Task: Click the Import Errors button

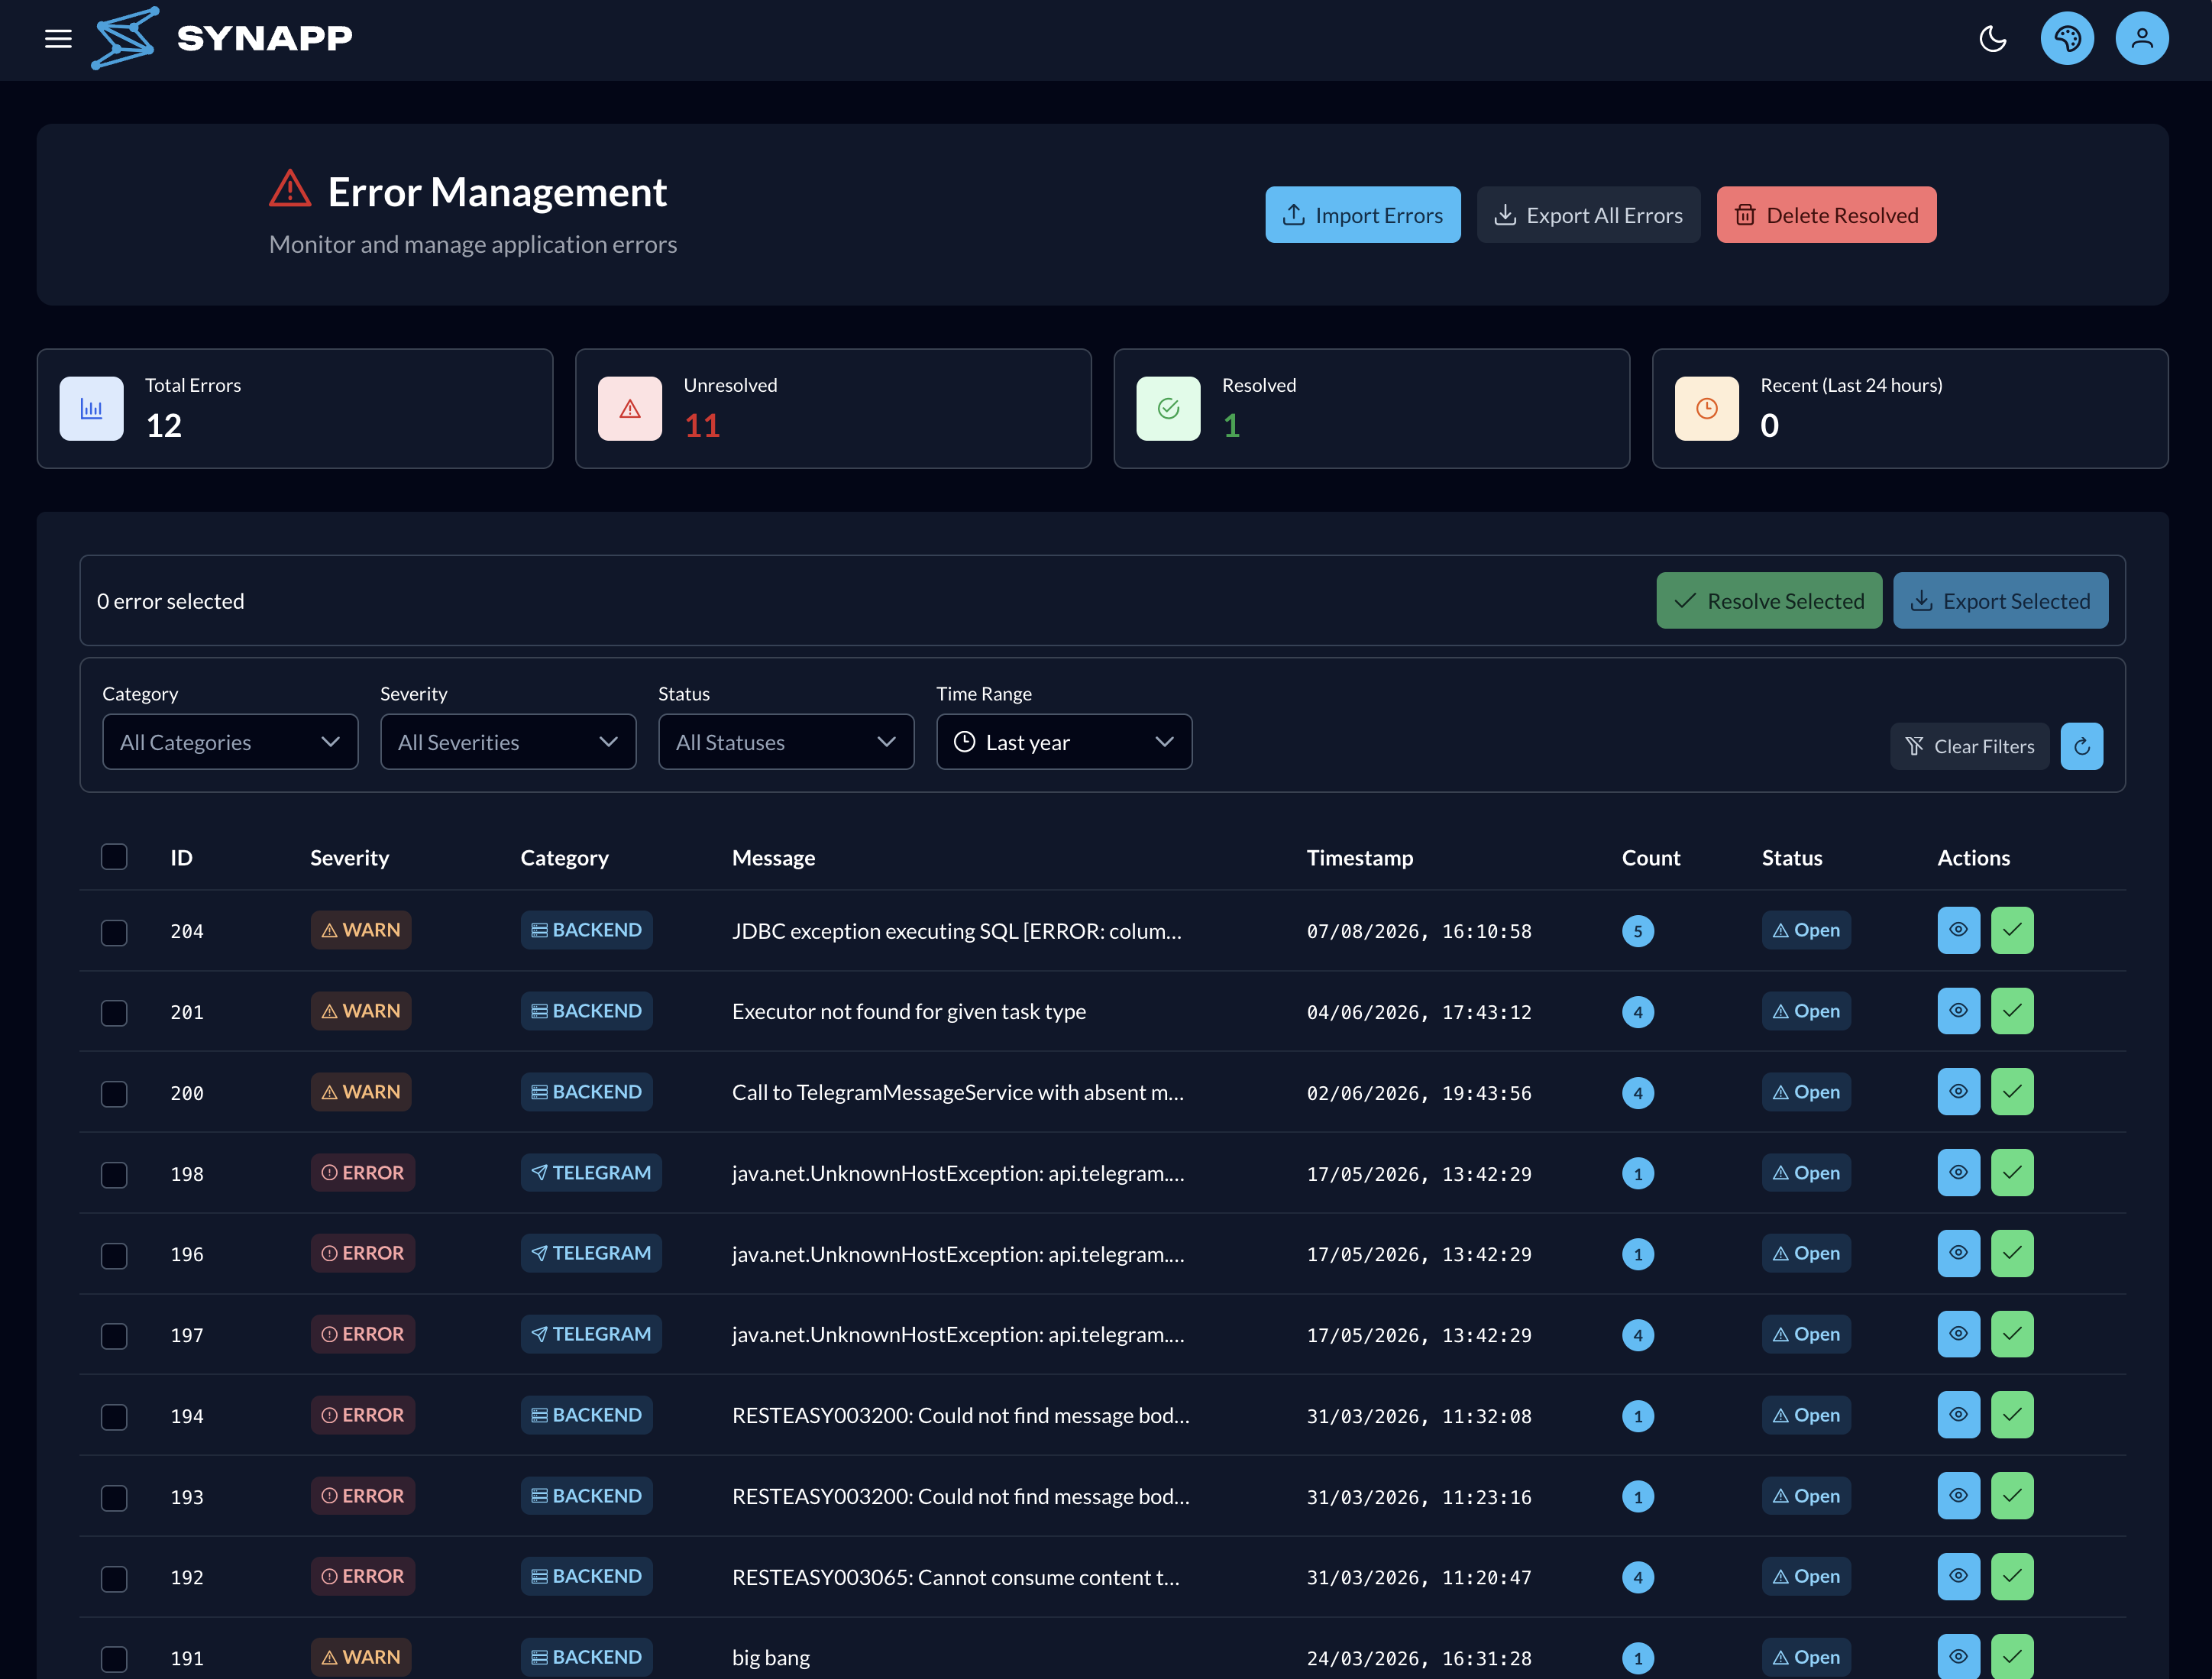Action: [x=1362, y=215]
